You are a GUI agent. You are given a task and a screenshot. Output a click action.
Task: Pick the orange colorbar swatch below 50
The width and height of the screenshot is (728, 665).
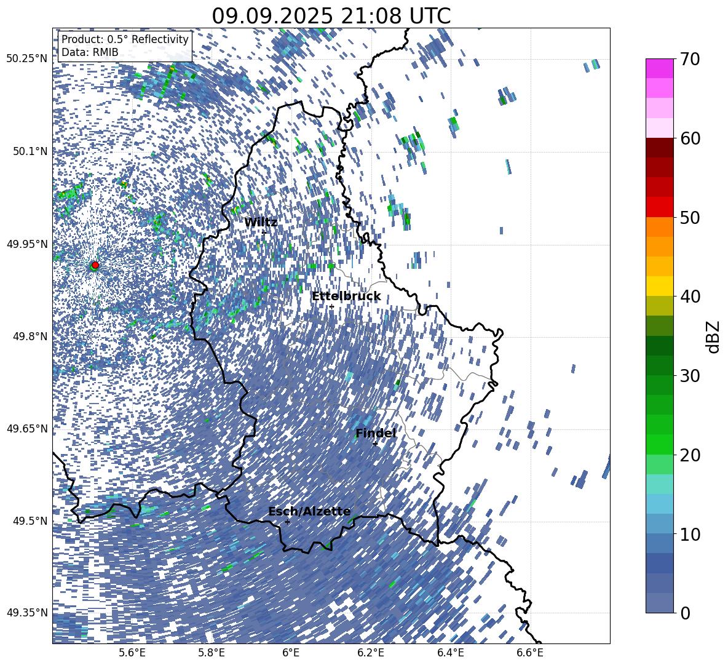(659, 226)
